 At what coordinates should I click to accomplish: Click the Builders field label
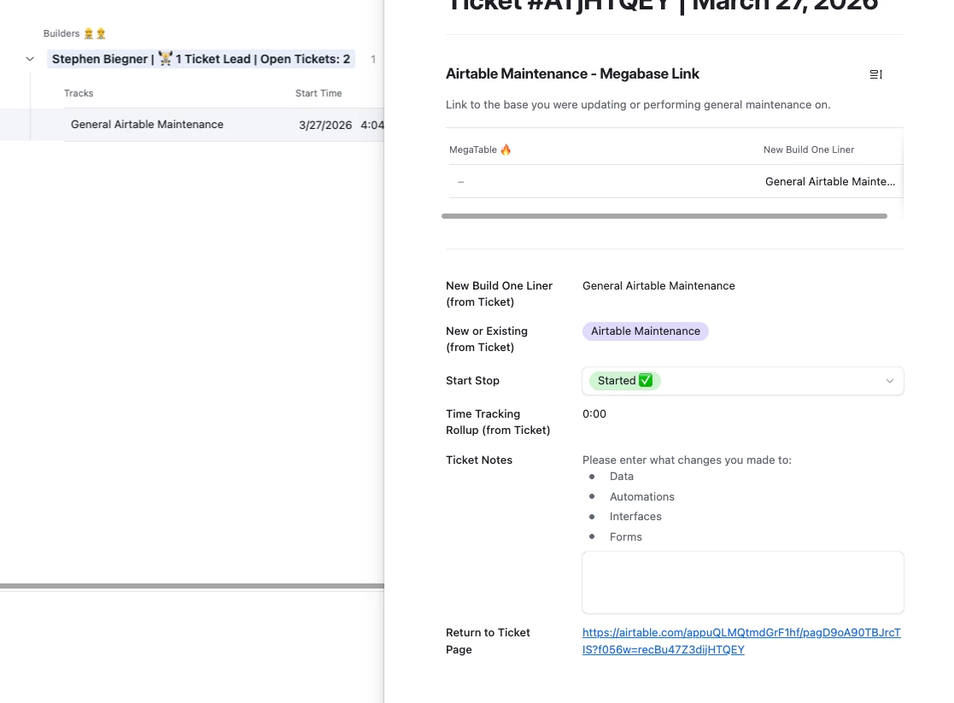click(x=61, y=33)
